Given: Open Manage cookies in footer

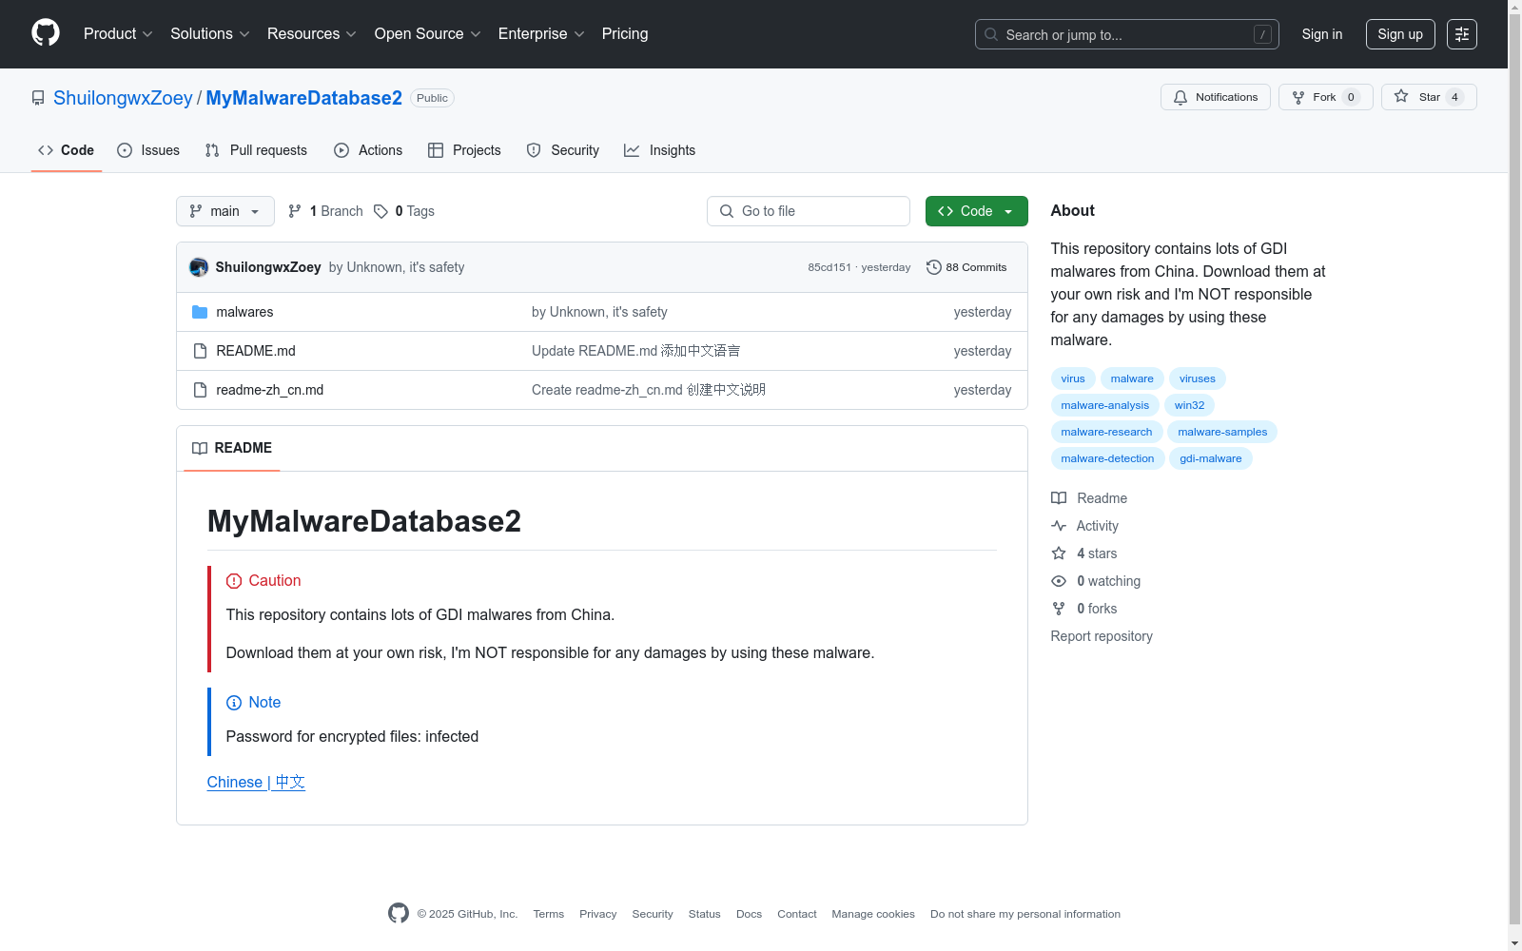Looking at the screenshot, I should coord(873,914).
